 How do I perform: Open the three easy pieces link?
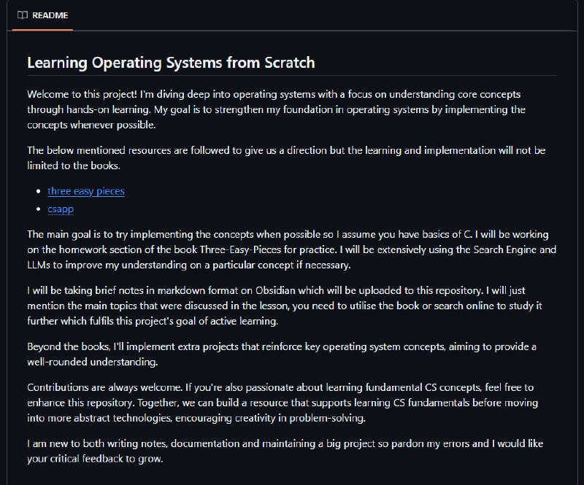[x=86, y=191]
